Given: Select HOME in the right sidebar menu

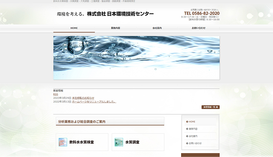Looking at the screenshot, I should click(x=192, y=122).
